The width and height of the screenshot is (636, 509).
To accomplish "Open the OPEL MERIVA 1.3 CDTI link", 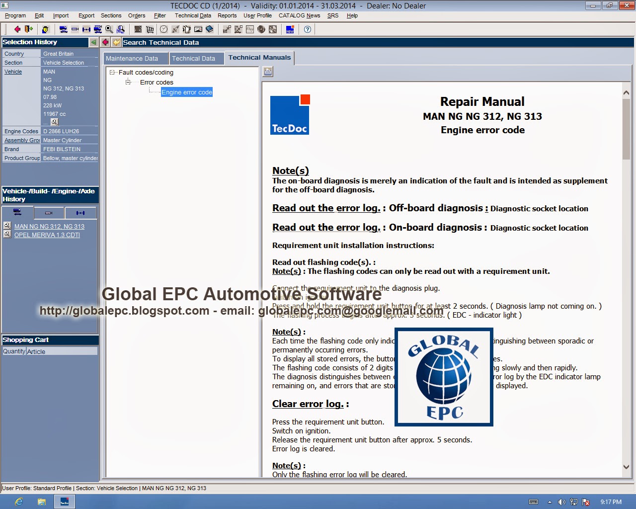I will [47, 235].
